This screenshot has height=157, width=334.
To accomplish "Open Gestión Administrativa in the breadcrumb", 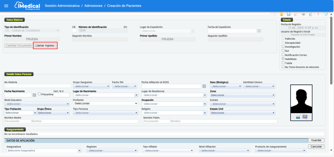I will 62,6.
